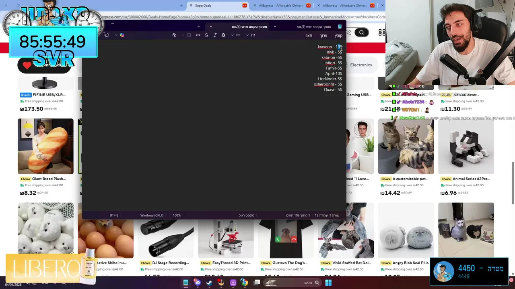The image size is (515, 289).
Task: Close the middle AliExpress browser tab
Action: pyautogui.click(x=255, y=6)
